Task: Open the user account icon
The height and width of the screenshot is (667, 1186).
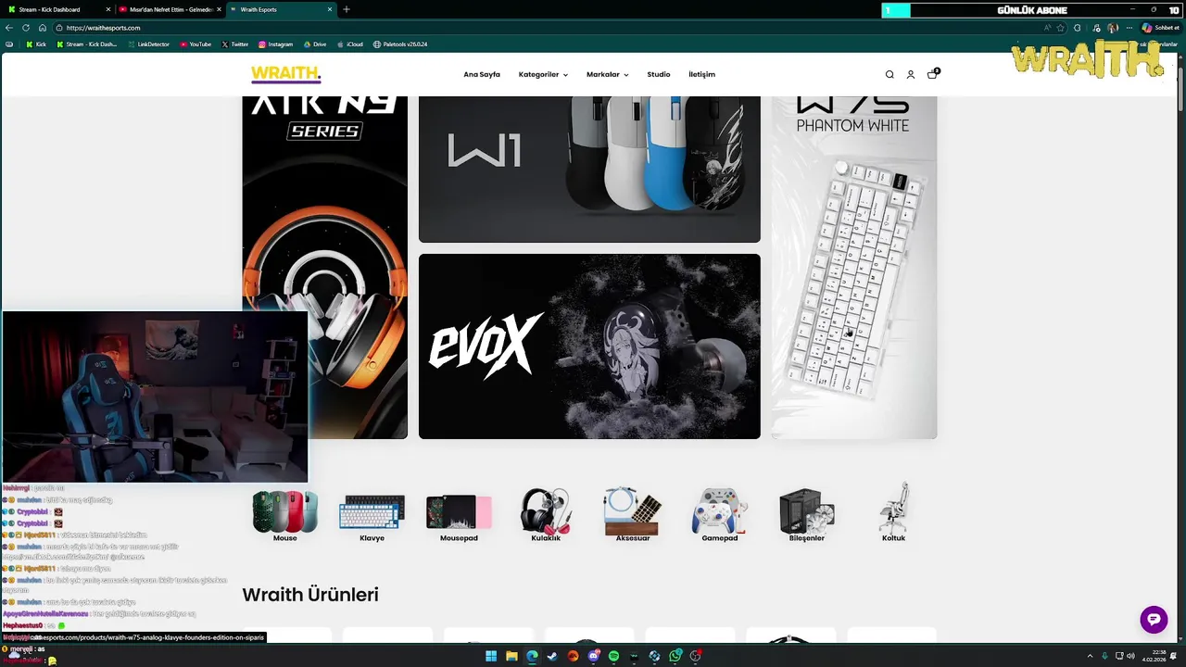Action: [911, 75]
